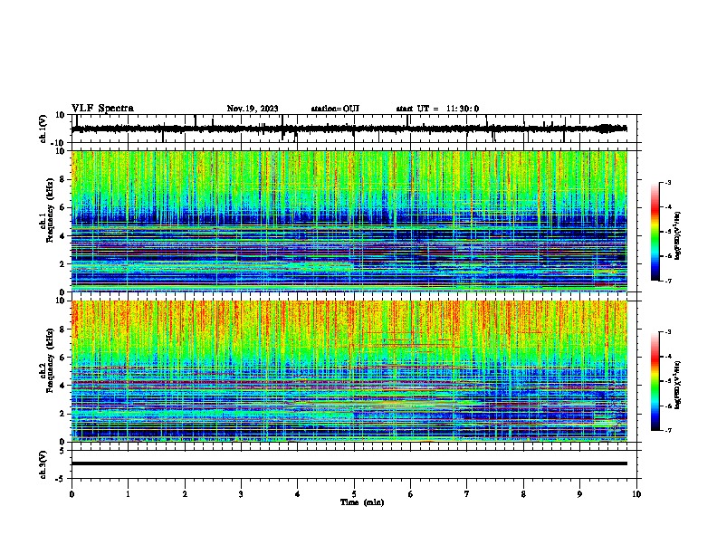Click the time axis tick label "2"
Viewport: 717px width, 554px height.
[x=185, y=494]
